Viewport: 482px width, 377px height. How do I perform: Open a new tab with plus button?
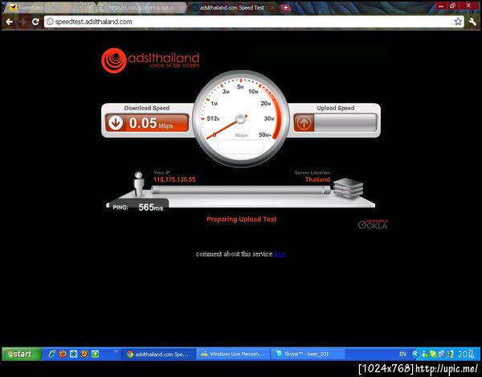click(x=285, y=8)
